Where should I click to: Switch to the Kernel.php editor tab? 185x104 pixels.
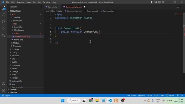click(53, 7)
